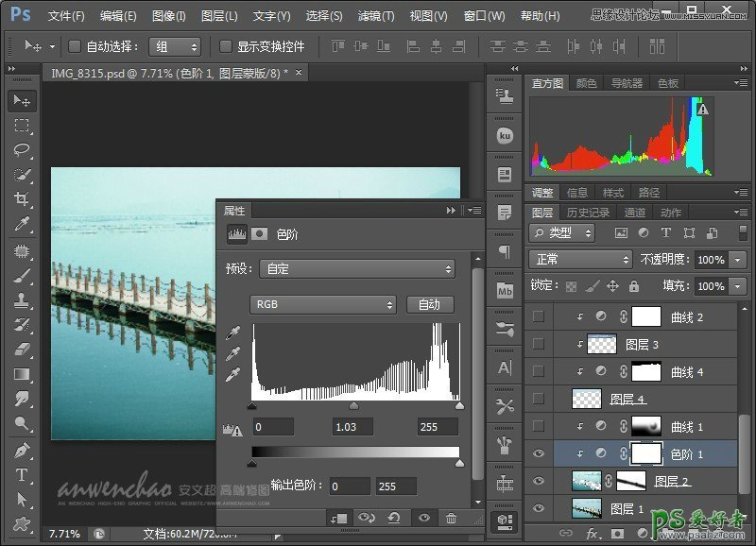Viewport: 756px width, 546px height.
Task: Open the RGB channel dropdown
Action: click(x=322, y=304)
